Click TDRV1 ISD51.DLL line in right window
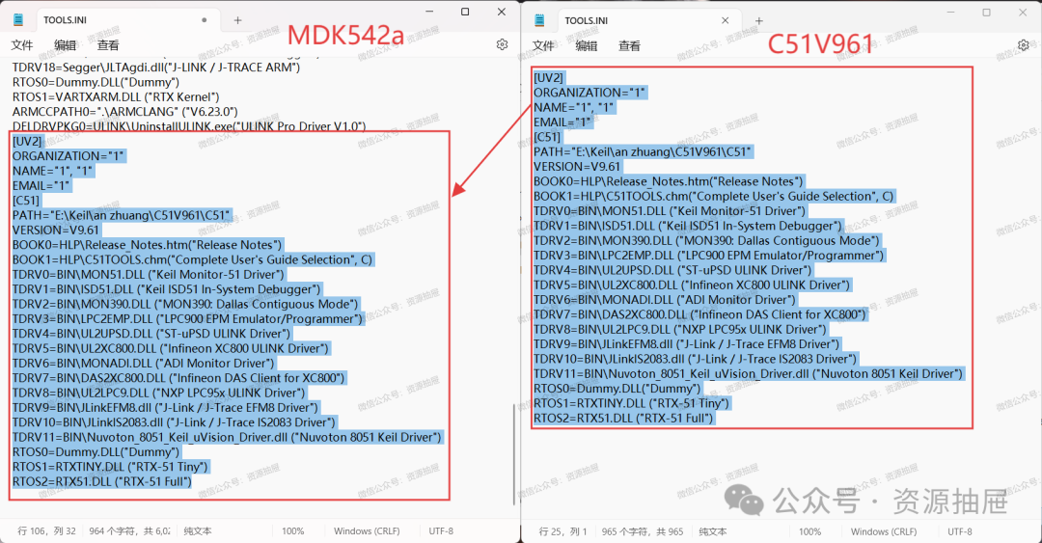The height and width of the screenshot is (543, 1042). point(688,226)
